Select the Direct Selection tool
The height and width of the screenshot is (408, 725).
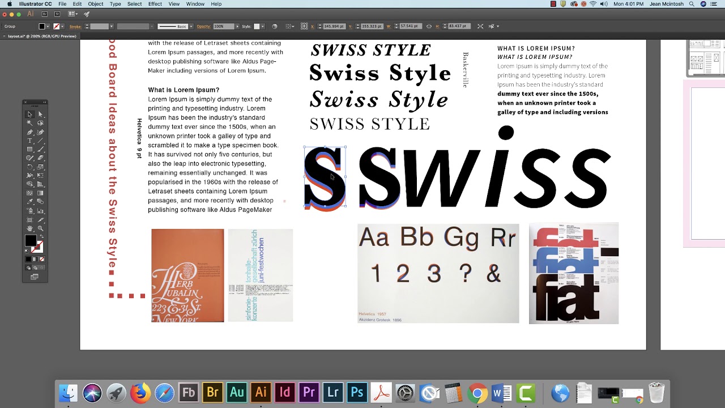[x=40, y=114]
